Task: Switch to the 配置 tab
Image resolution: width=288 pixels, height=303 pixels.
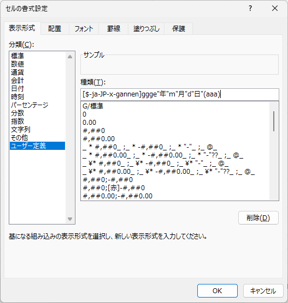Action: tap(55, 28)
